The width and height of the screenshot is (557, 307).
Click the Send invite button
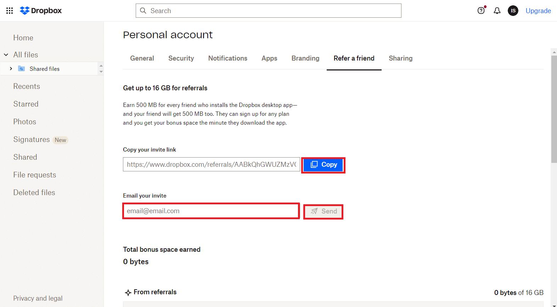[323, 211]
